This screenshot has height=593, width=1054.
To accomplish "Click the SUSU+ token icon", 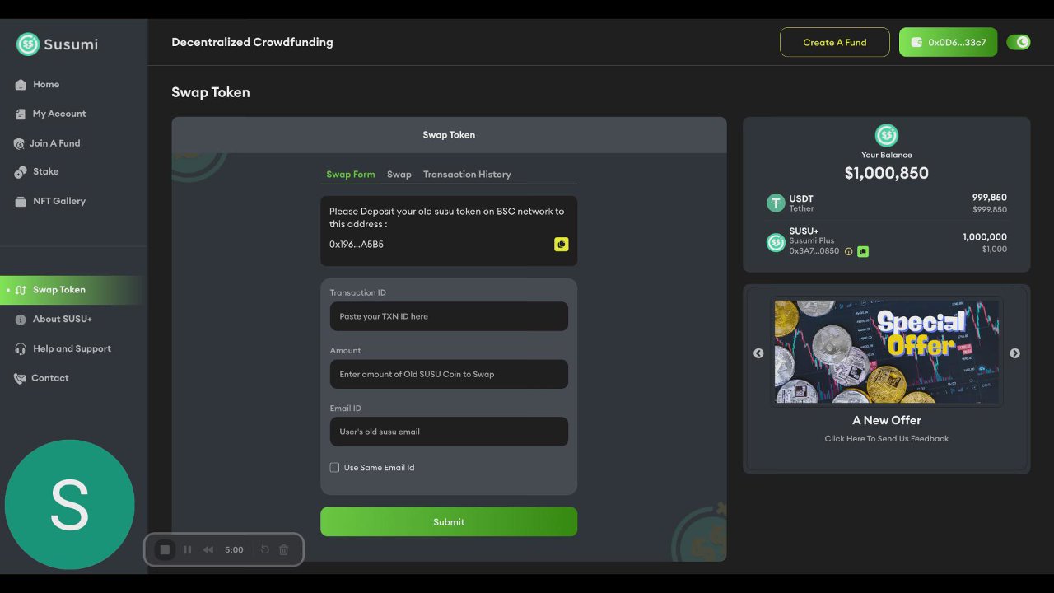I will click(x=776, y=242).
